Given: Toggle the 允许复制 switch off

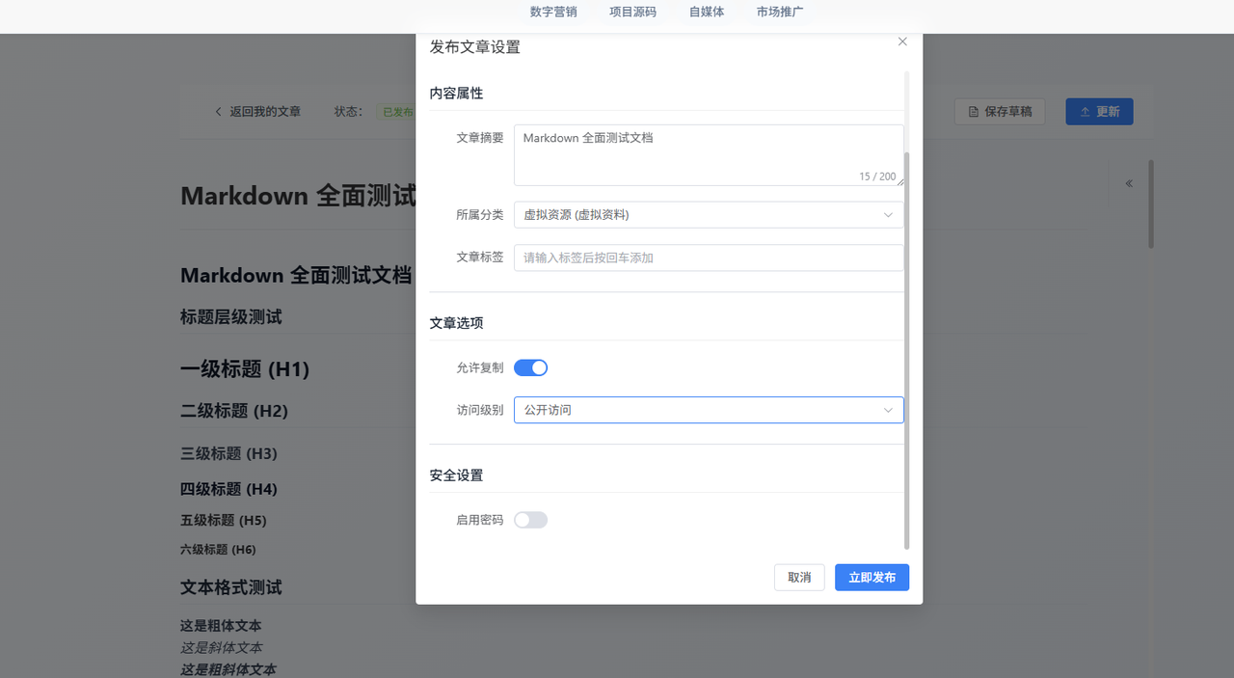Looking at the screenshot, I should (x=530, y=367).
